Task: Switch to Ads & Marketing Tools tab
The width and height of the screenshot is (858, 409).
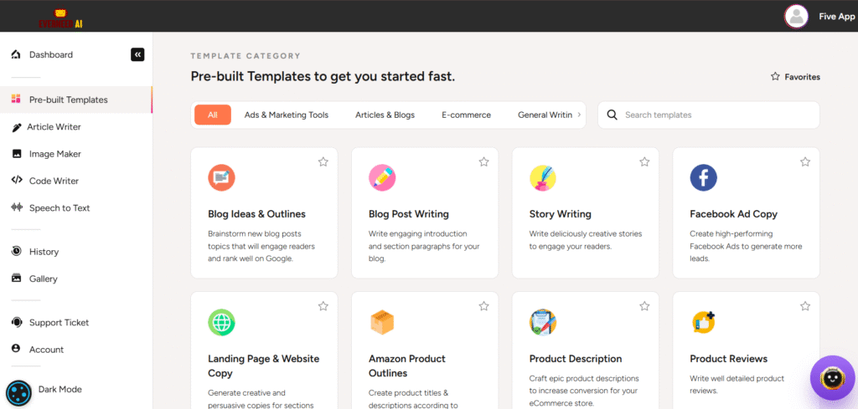Action: [286, 115]
